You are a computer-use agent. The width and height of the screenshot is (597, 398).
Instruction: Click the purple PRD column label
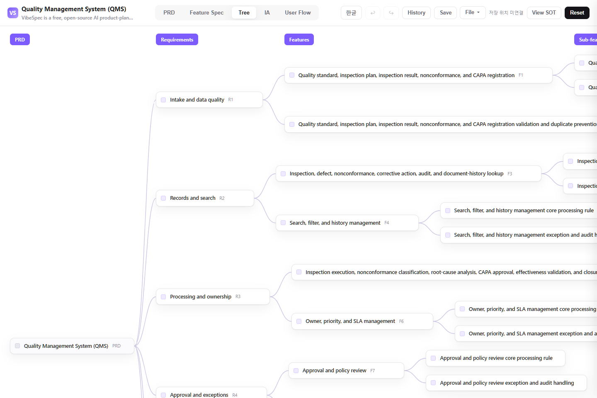click(x=20, y=39)
